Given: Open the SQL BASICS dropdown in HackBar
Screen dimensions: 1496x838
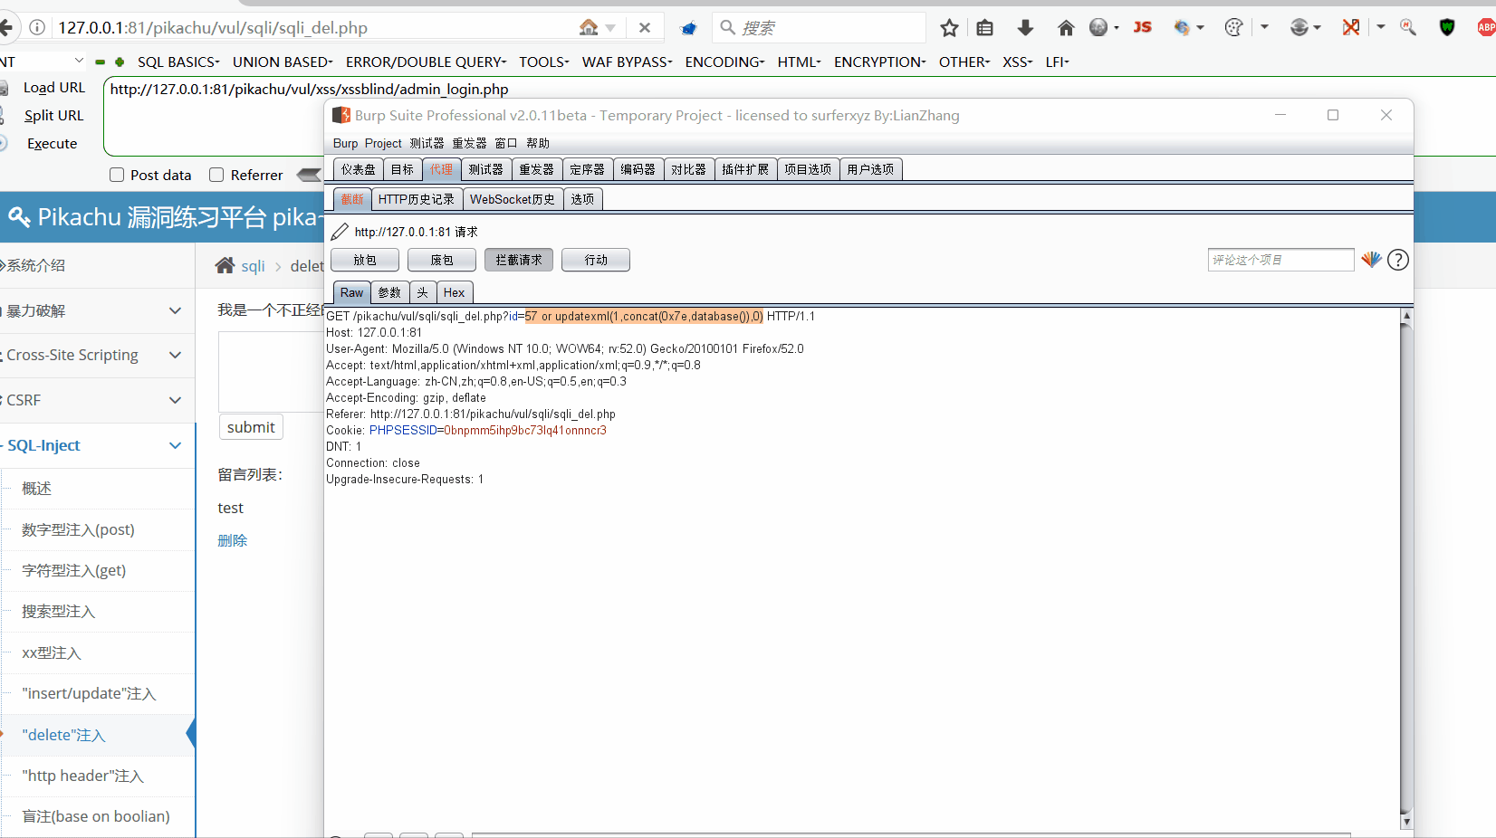Looking at the screenshot, I should [178, 62].
